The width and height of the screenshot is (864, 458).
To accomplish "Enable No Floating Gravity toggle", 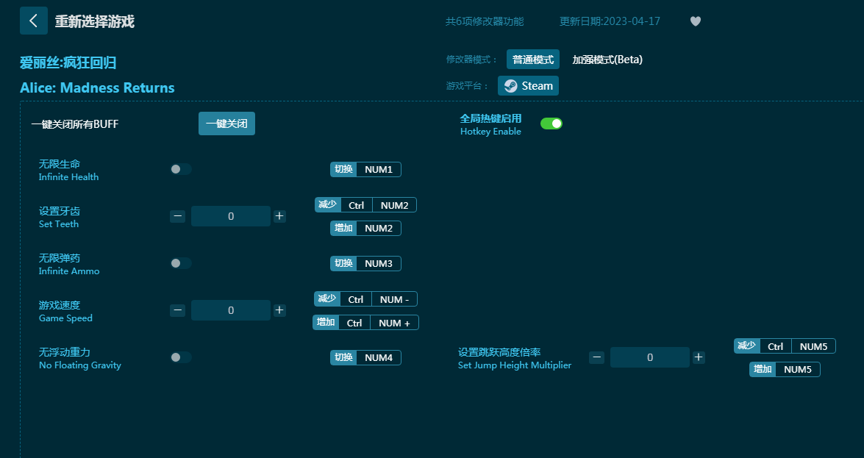I will 181,357.
